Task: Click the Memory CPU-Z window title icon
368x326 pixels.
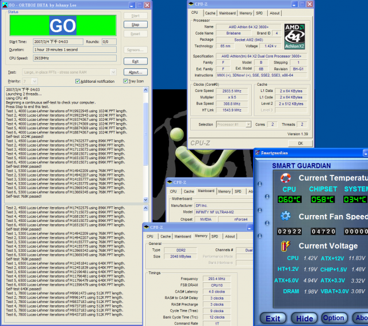Action: [x=147, y=227]
